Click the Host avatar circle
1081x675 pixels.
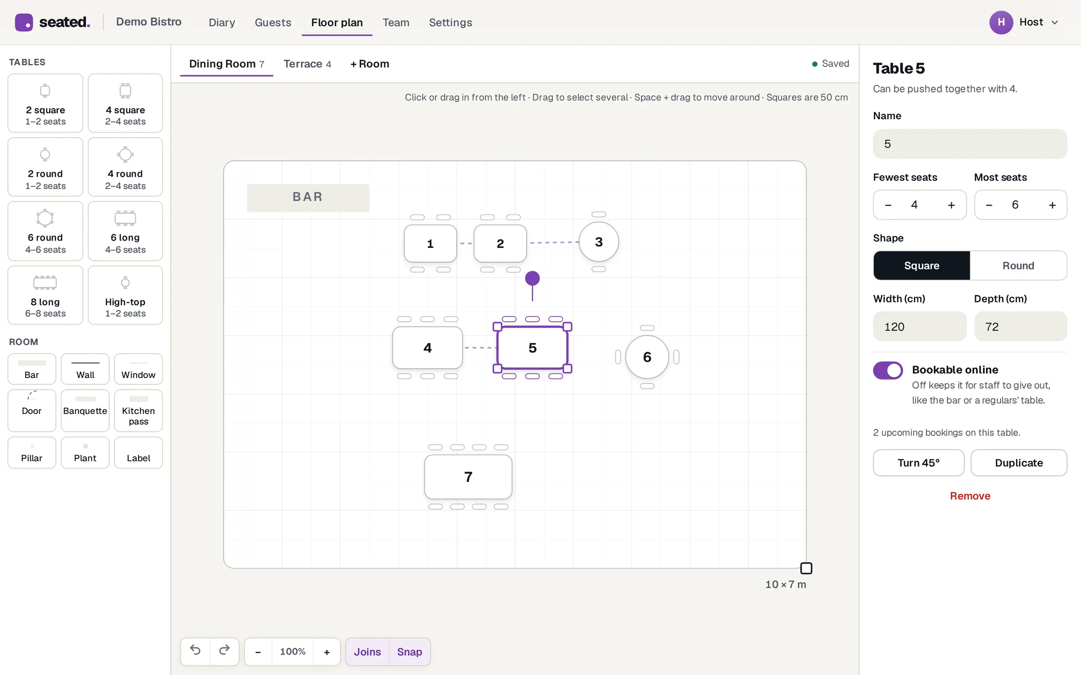pyautogui.click(x=1001, y=22)
